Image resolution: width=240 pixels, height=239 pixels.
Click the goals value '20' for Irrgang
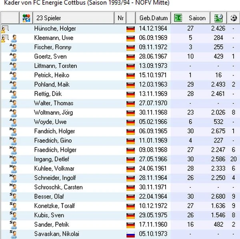pos(234,159)
